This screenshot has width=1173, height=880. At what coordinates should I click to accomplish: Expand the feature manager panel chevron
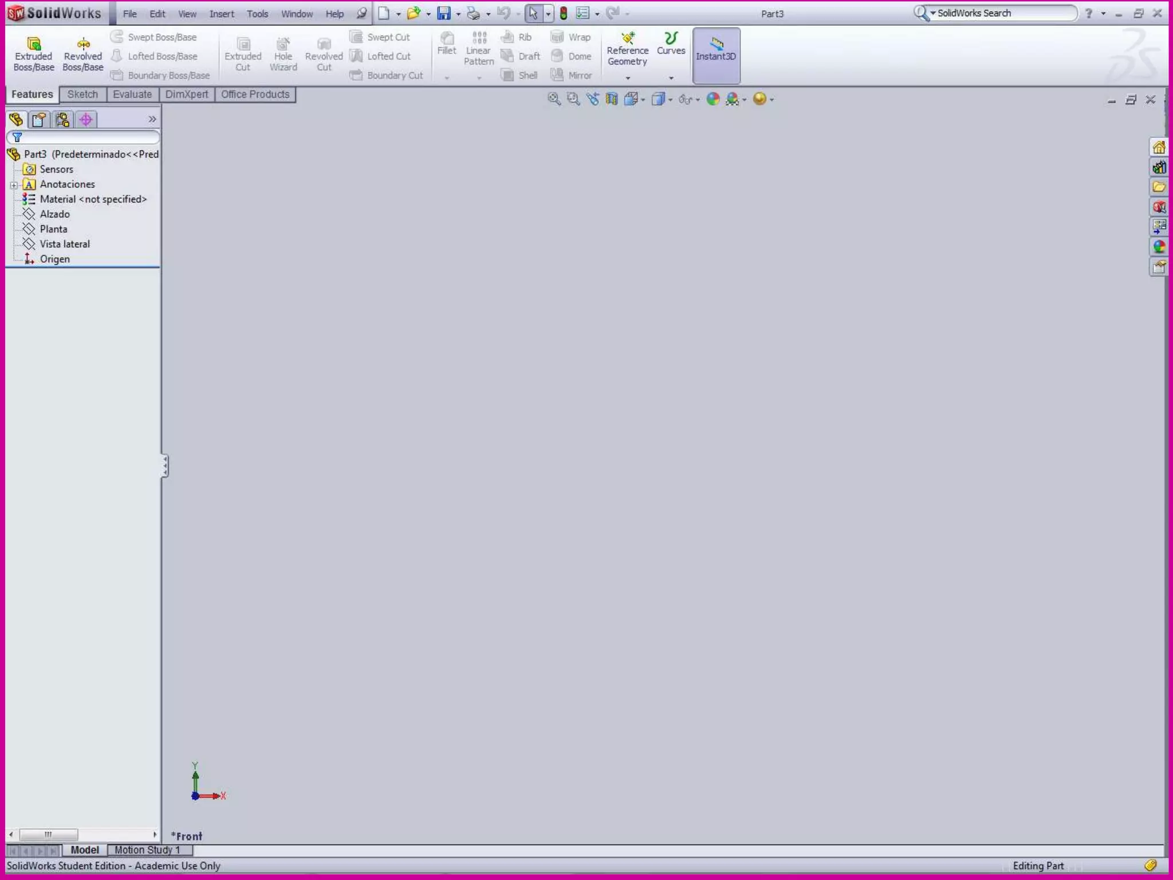[152, 119]
